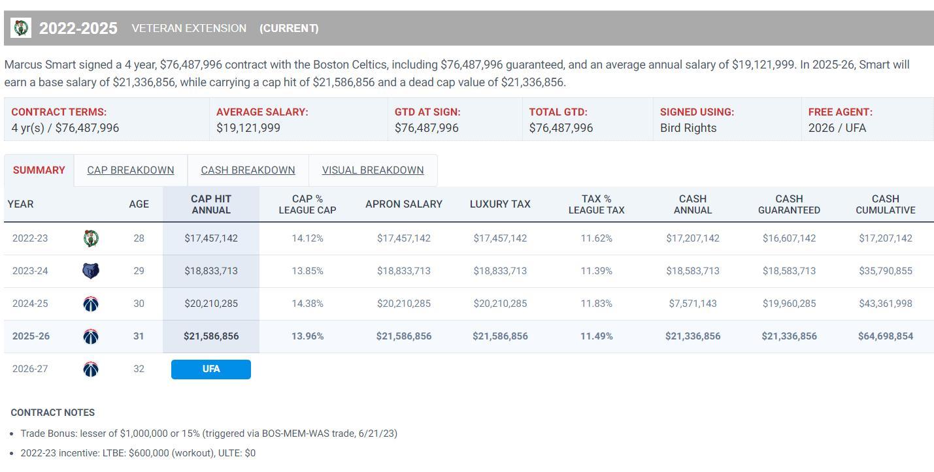Click the Luxury Tax column header

point(500,204)
